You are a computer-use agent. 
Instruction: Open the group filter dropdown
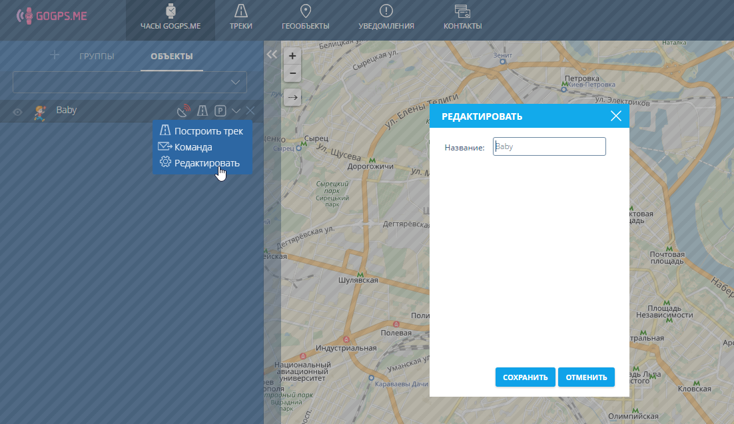[x=130, y=82]
